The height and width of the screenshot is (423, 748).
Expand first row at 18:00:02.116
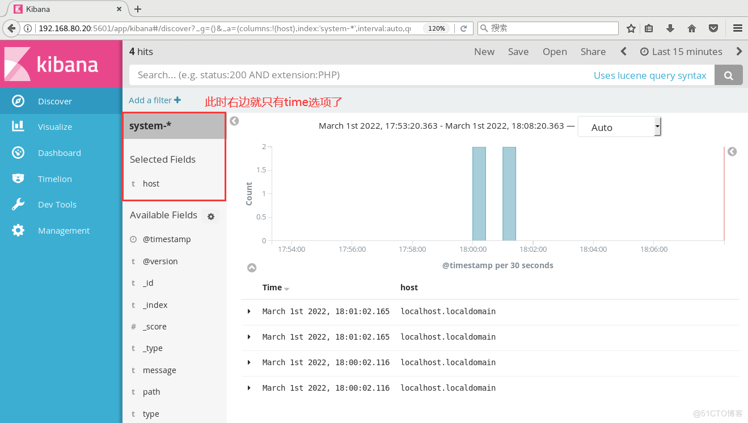[x=249, y=362]
